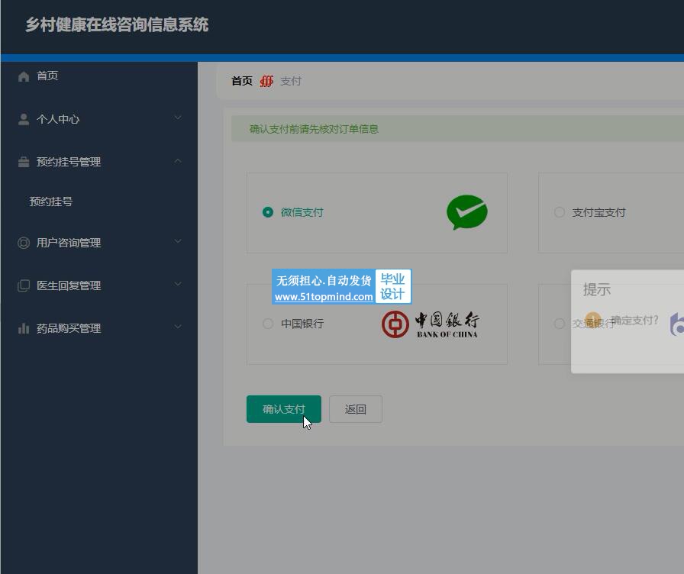Click the person icon beside 个人中心
Screen dimensions: 684x574
click(x=24, y=119)
